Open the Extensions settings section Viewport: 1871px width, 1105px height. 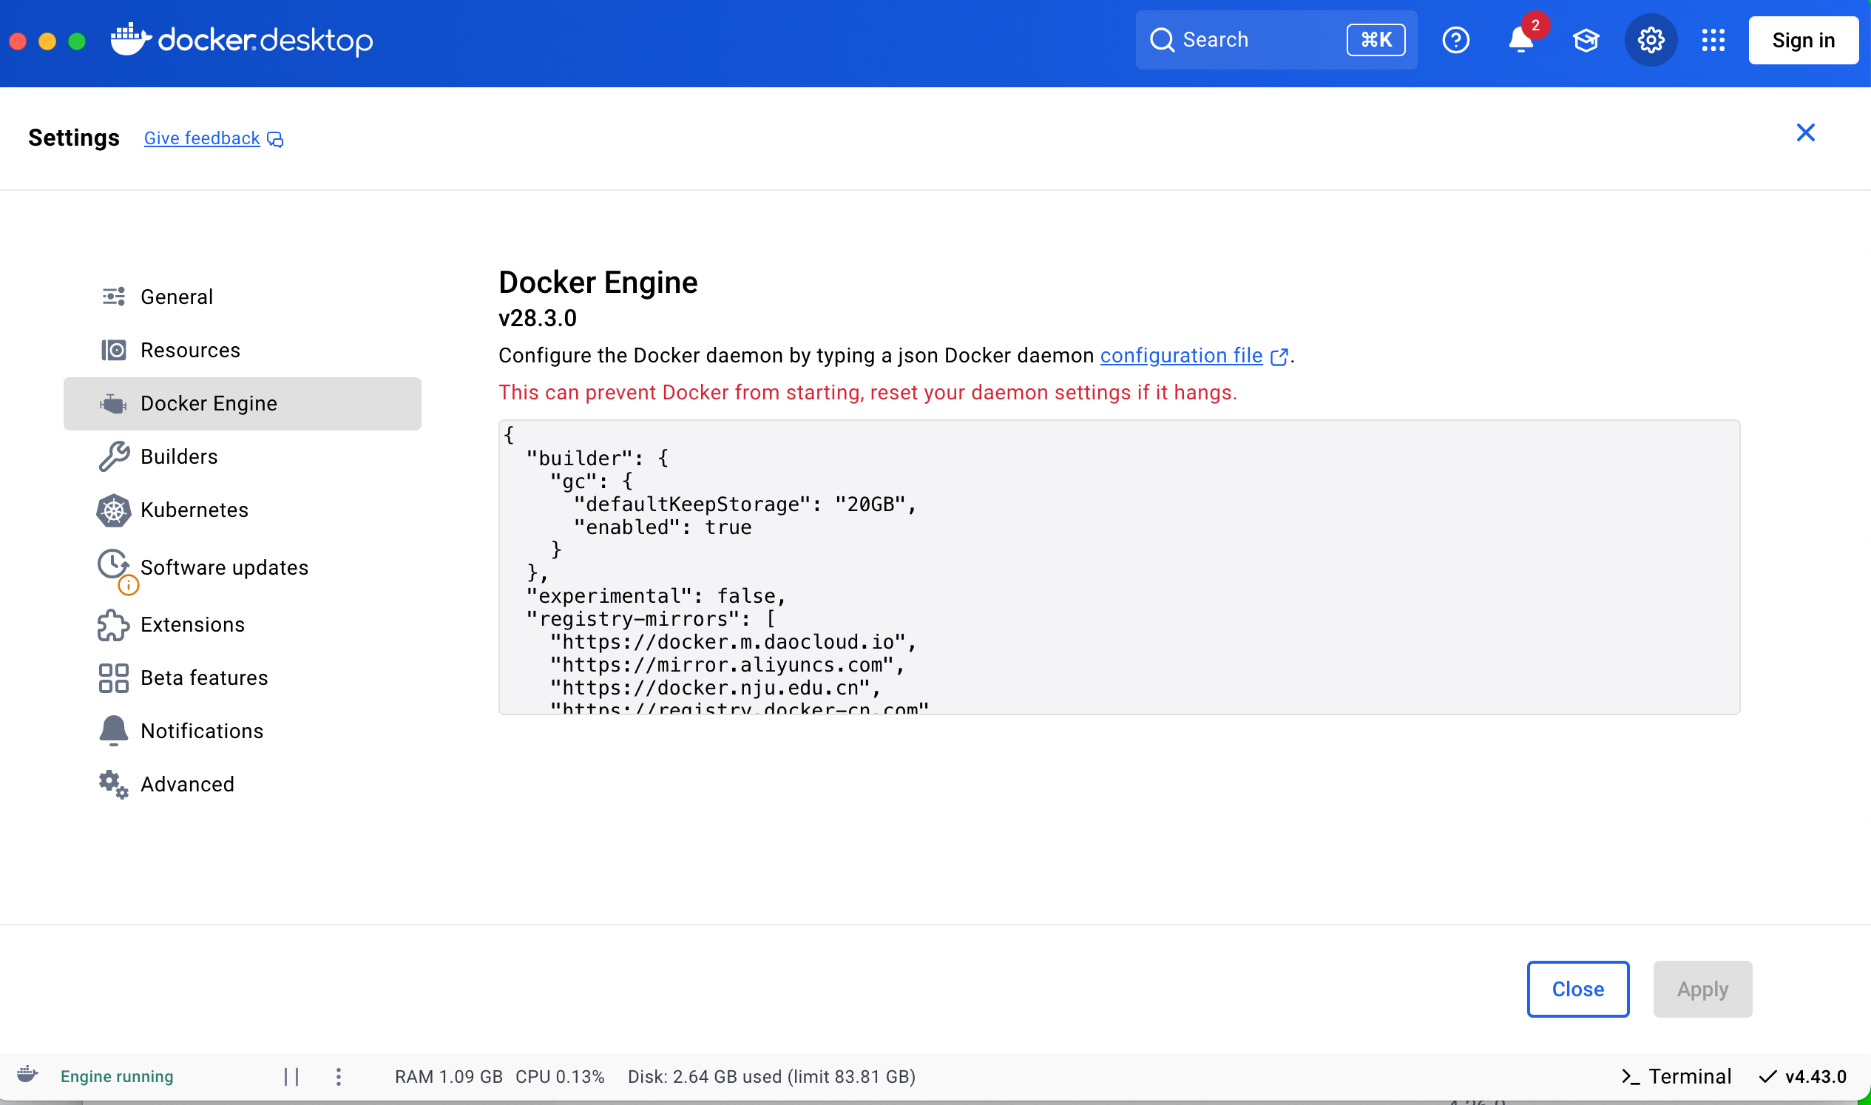(x=242, y=625)
